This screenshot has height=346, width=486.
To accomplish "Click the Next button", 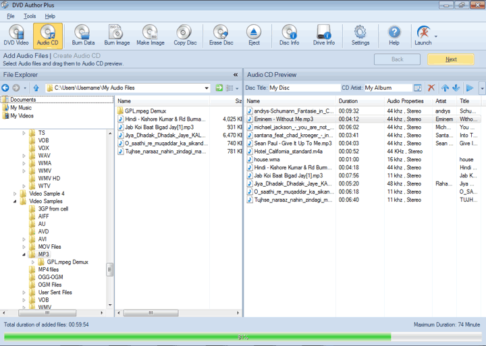I will coord(451,59).
